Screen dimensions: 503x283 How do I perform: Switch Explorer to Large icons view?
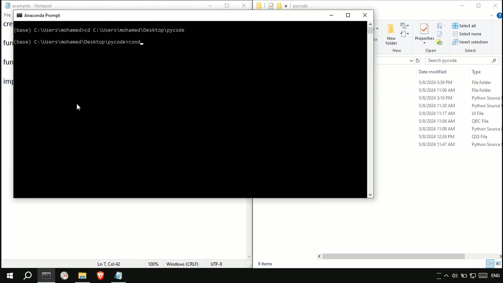(x=499, y=264)
